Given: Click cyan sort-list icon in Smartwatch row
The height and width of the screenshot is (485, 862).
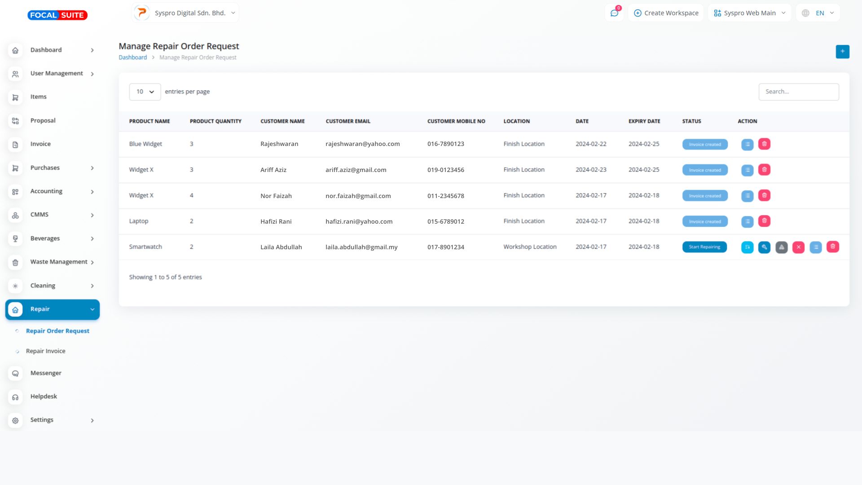Looking at the screenshot, I should point(747,247).
